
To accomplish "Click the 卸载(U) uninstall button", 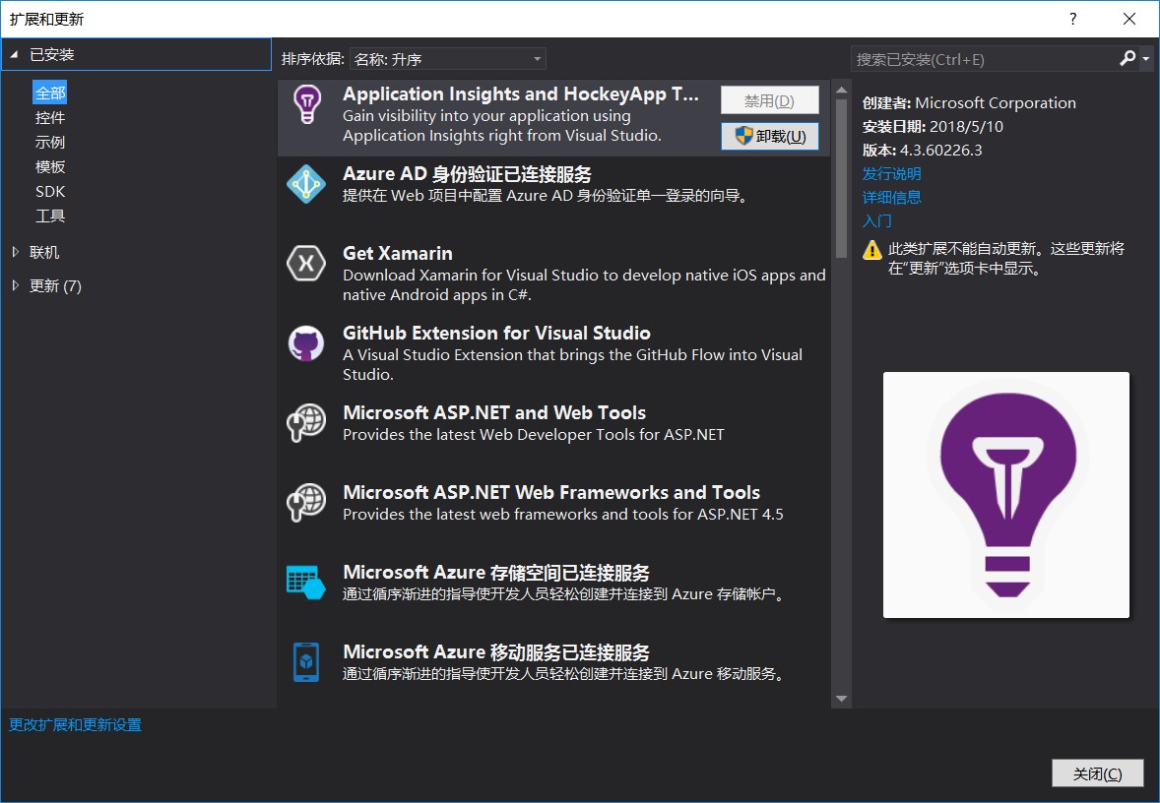I will [769, 136].
